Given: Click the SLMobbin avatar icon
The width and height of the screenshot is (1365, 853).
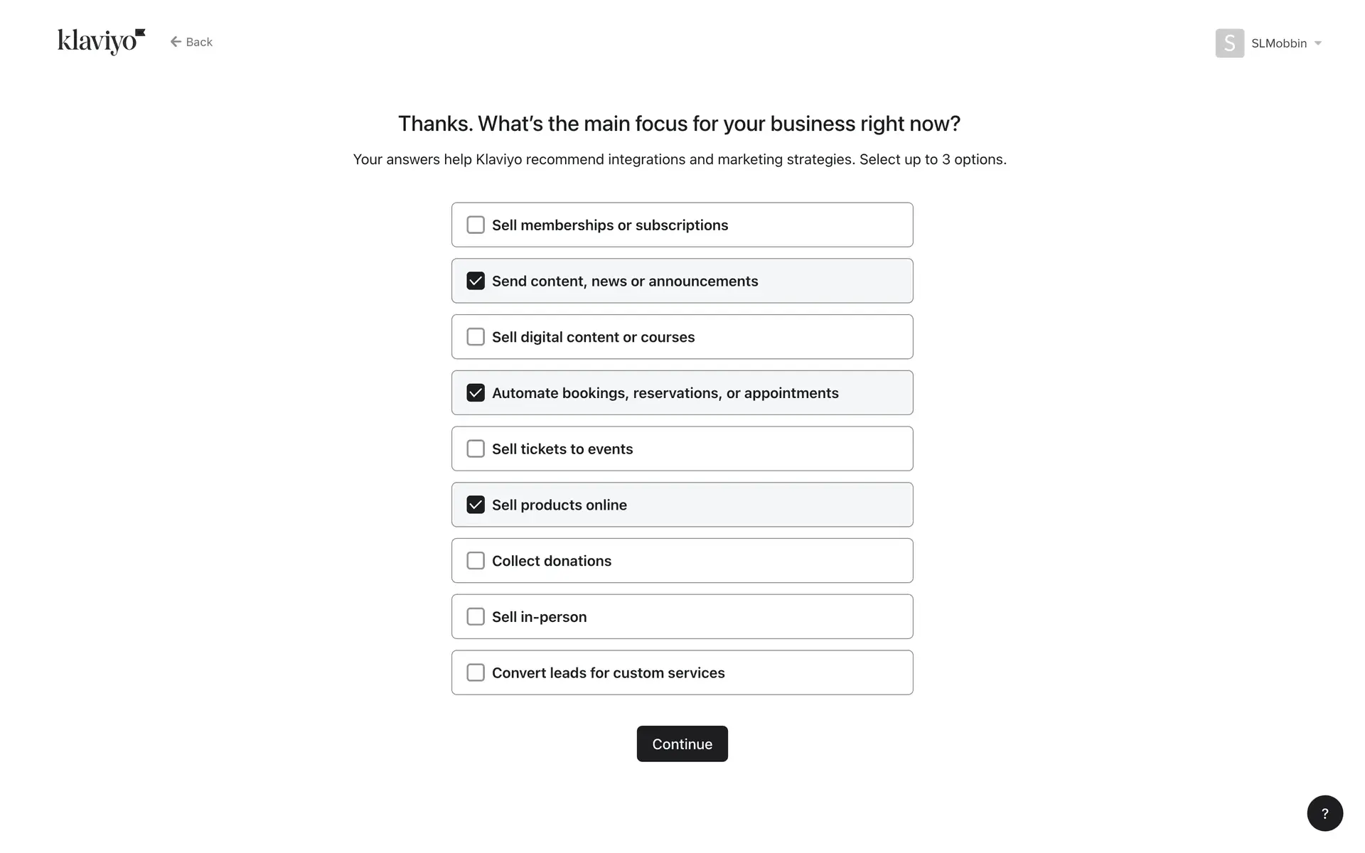Looking at the screenshot, I should (1229, 43).
